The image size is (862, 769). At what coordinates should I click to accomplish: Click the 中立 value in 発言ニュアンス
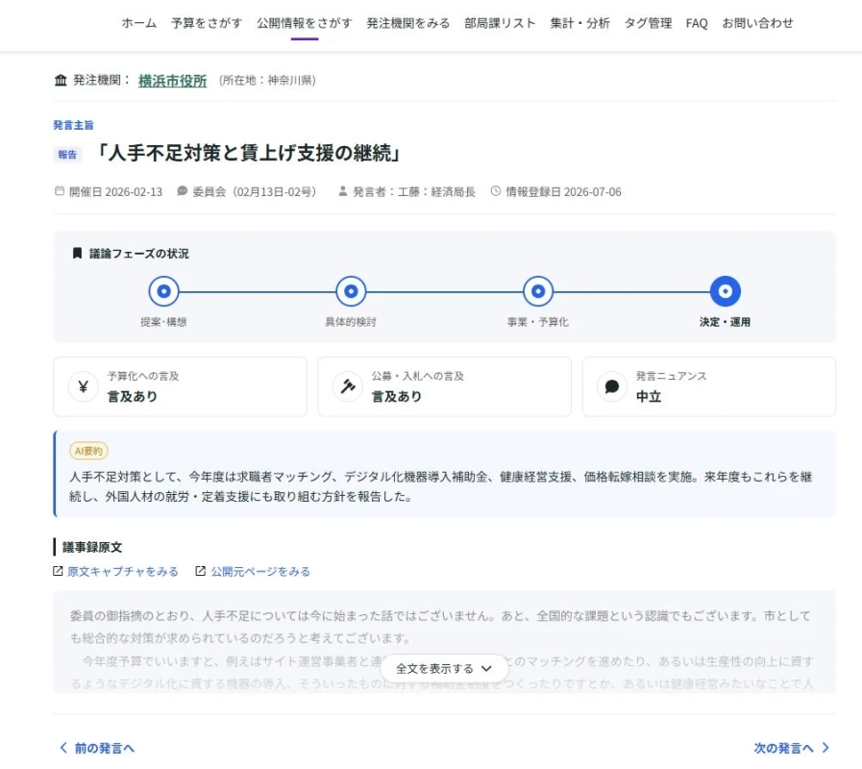[649, 397]
